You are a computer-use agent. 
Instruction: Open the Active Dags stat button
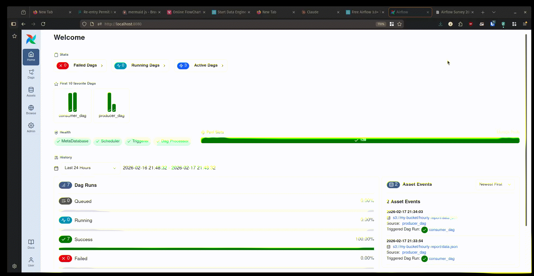200,65
